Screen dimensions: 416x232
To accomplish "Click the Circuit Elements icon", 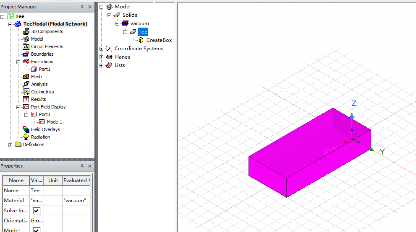I will tap(26, 46).
